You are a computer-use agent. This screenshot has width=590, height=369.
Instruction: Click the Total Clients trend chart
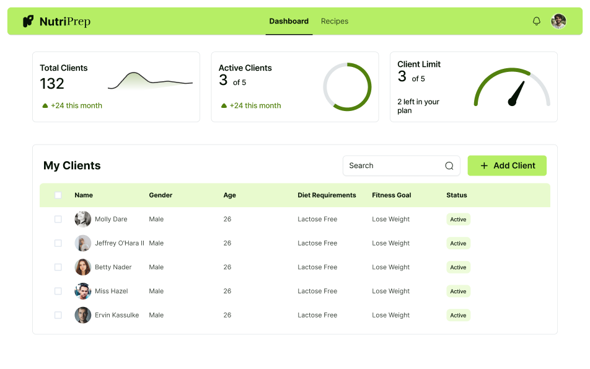(x=150, y=81)
